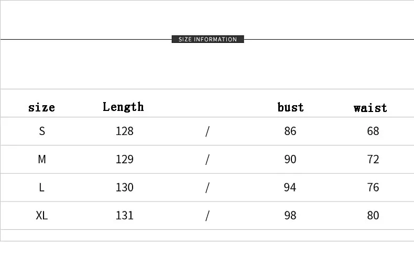Click bust value 98
Screen dimensions: 414x269
click(290, 216)
